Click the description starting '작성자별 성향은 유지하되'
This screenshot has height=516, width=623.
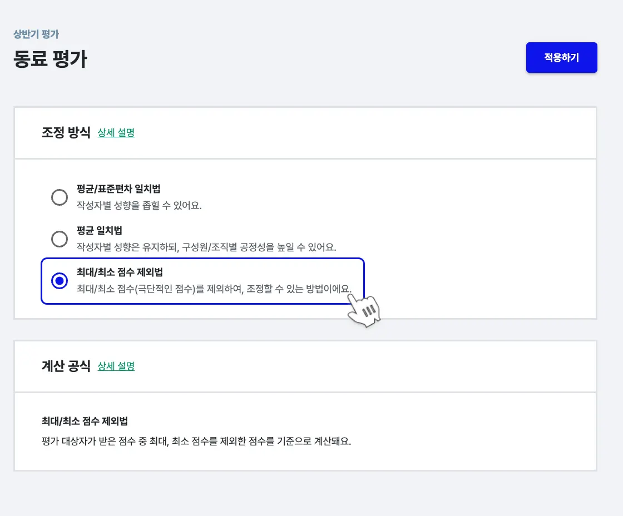(x=206, y=247)
